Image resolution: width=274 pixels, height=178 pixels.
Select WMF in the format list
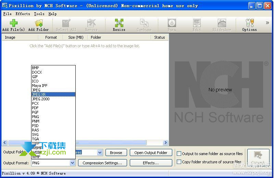(53, 157)
